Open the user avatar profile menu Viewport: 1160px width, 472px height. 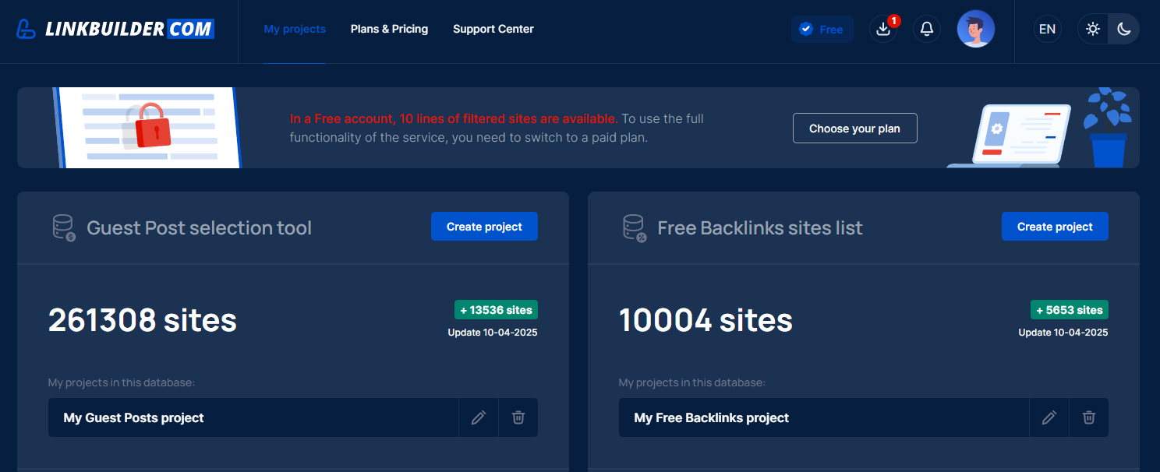(x=976, y=29)
